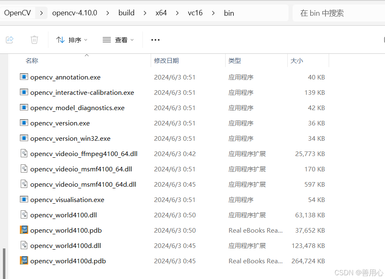Expand the chevron after vc16 breadcrumb
Image resolution: width=385 pixels, height=279 pixels.
(x=213, y=13)
